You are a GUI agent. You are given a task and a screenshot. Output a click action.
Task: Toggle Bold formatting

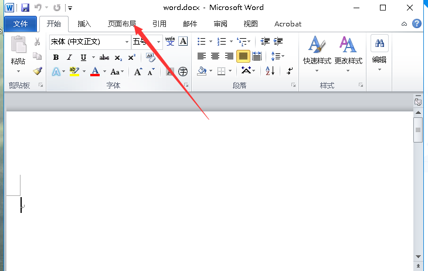click(56, 57)
